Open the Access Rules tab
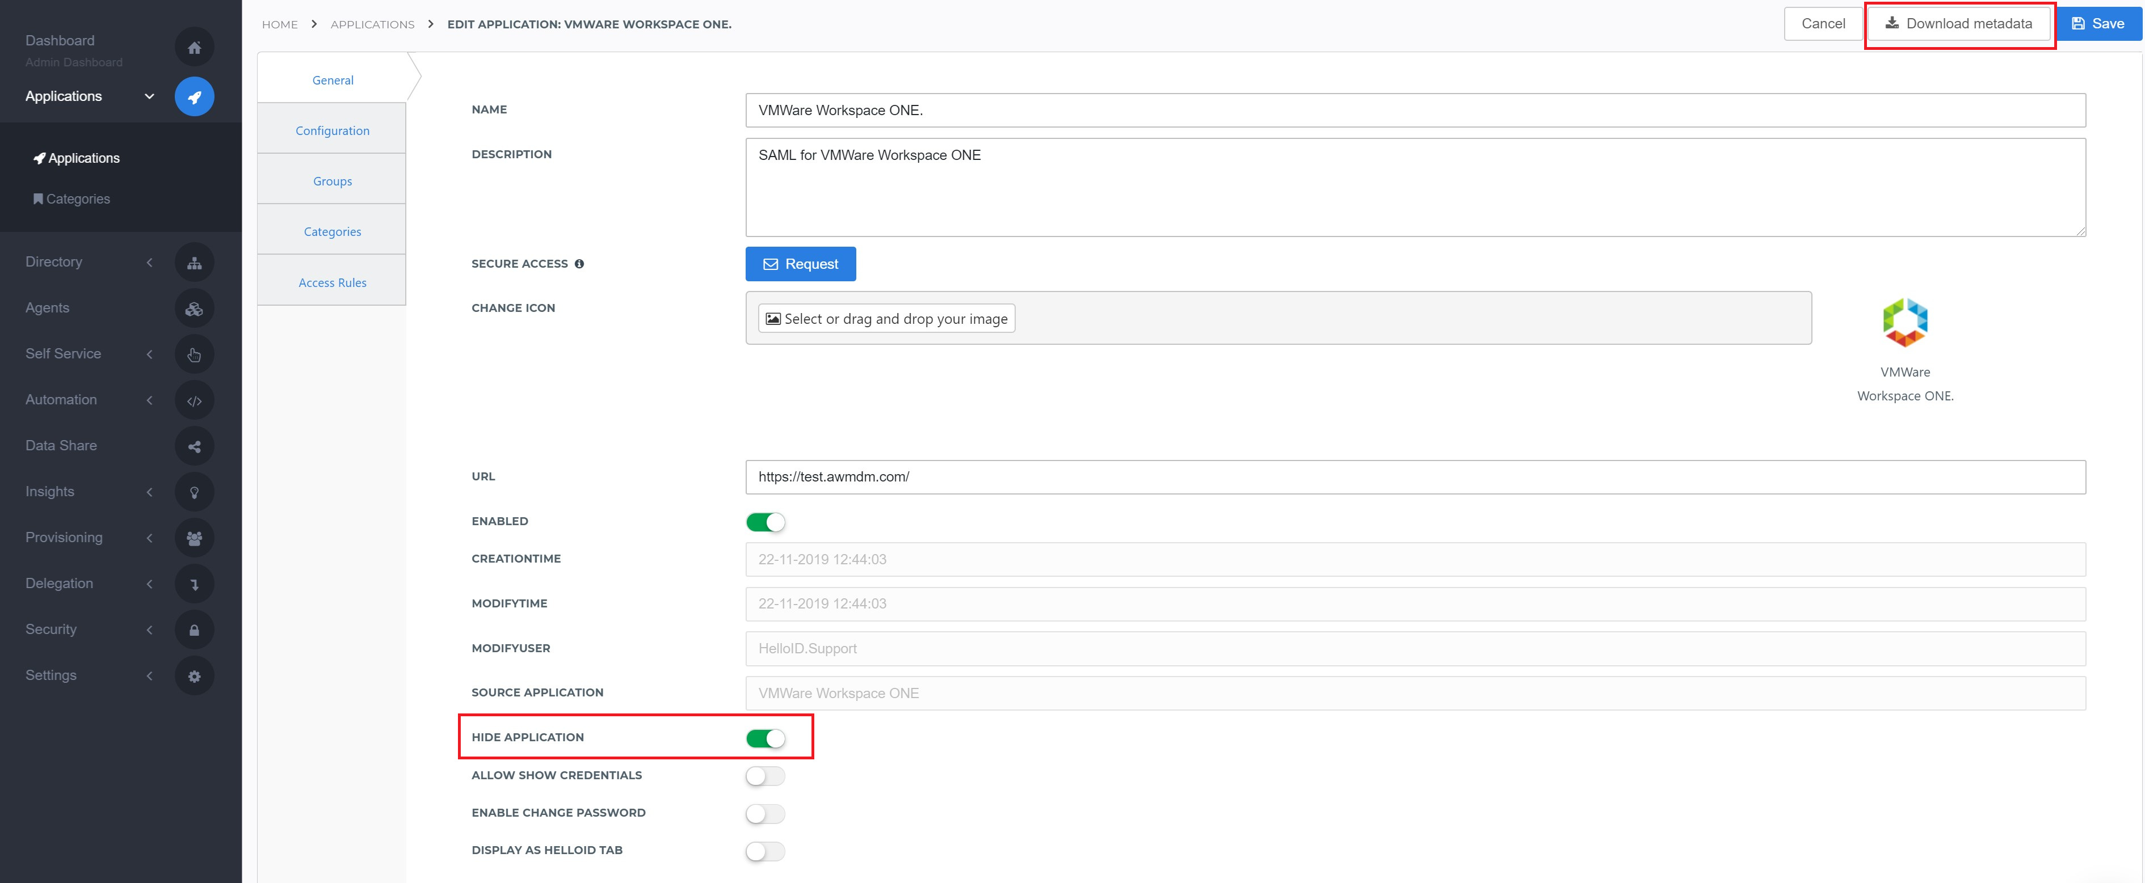Viewport: 2145px width, 883px height. coord(332,282)
